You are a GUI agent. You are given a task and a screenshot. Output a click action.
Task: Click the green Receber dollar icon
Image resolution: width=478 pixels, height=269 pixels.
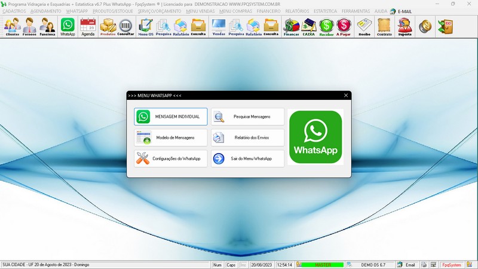[326, 27]
